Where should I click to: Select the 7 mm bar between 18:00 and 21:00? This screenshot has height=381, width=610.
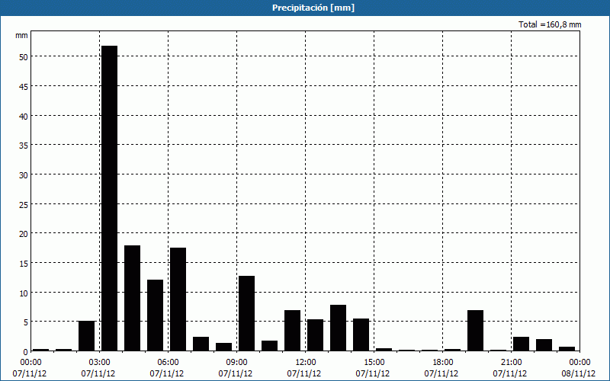(475, 331)
